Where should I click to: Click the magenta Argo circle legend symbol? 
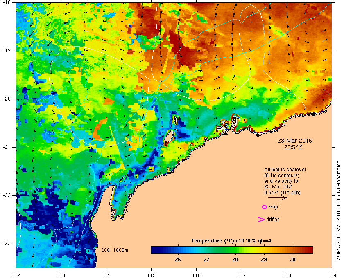pos(265,207)
